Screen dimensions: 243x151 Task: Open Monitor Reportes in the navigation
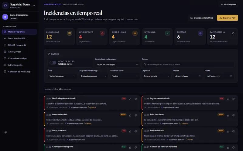(x=19, y=32)
